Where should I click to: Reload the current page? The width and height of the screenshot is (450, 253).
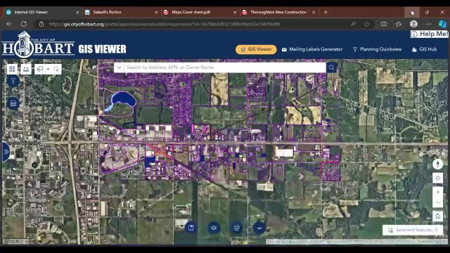[24, 24]
